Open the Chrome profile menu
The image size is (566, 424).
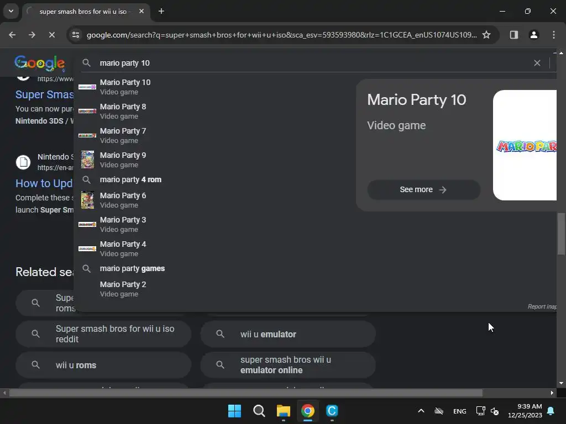[533, 35]
